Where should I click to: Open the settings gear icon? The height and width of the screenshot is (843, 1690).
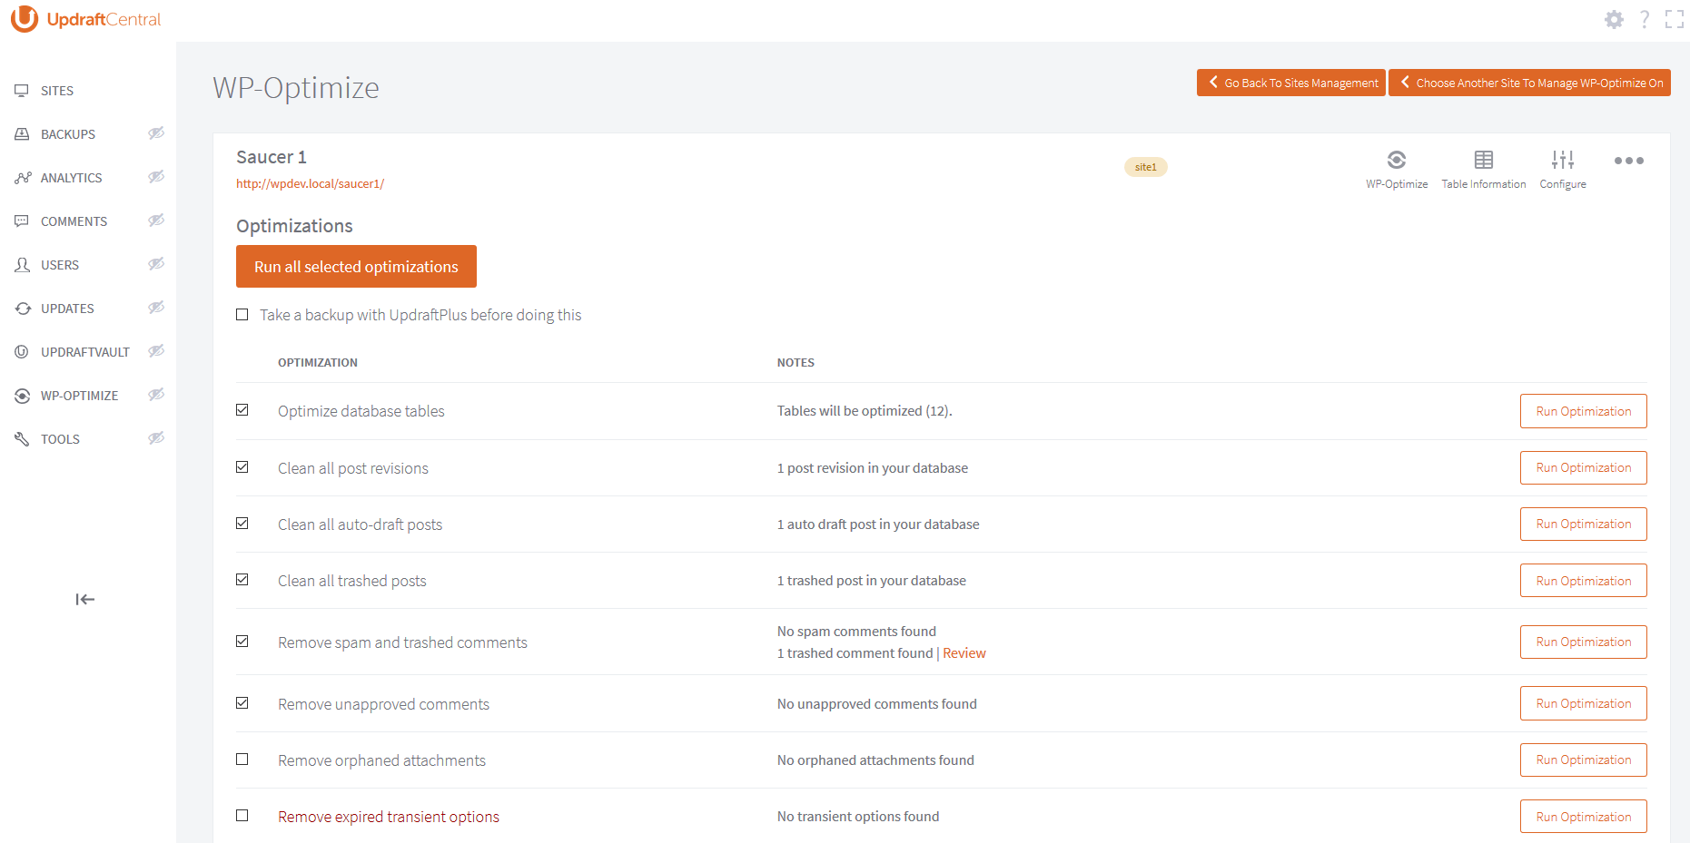(x=1614, y=19)
